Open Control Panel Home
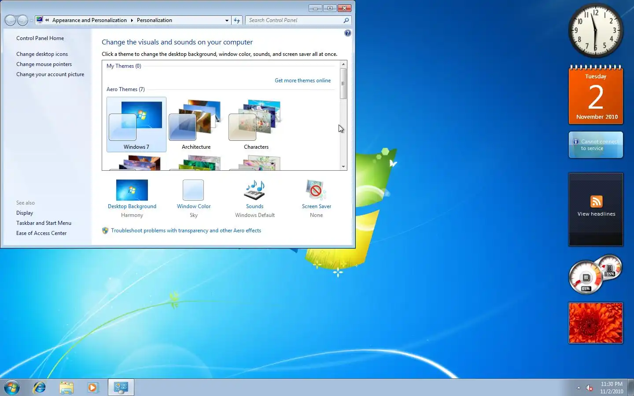Screen dimensions: 634x396 pos(40,38)
